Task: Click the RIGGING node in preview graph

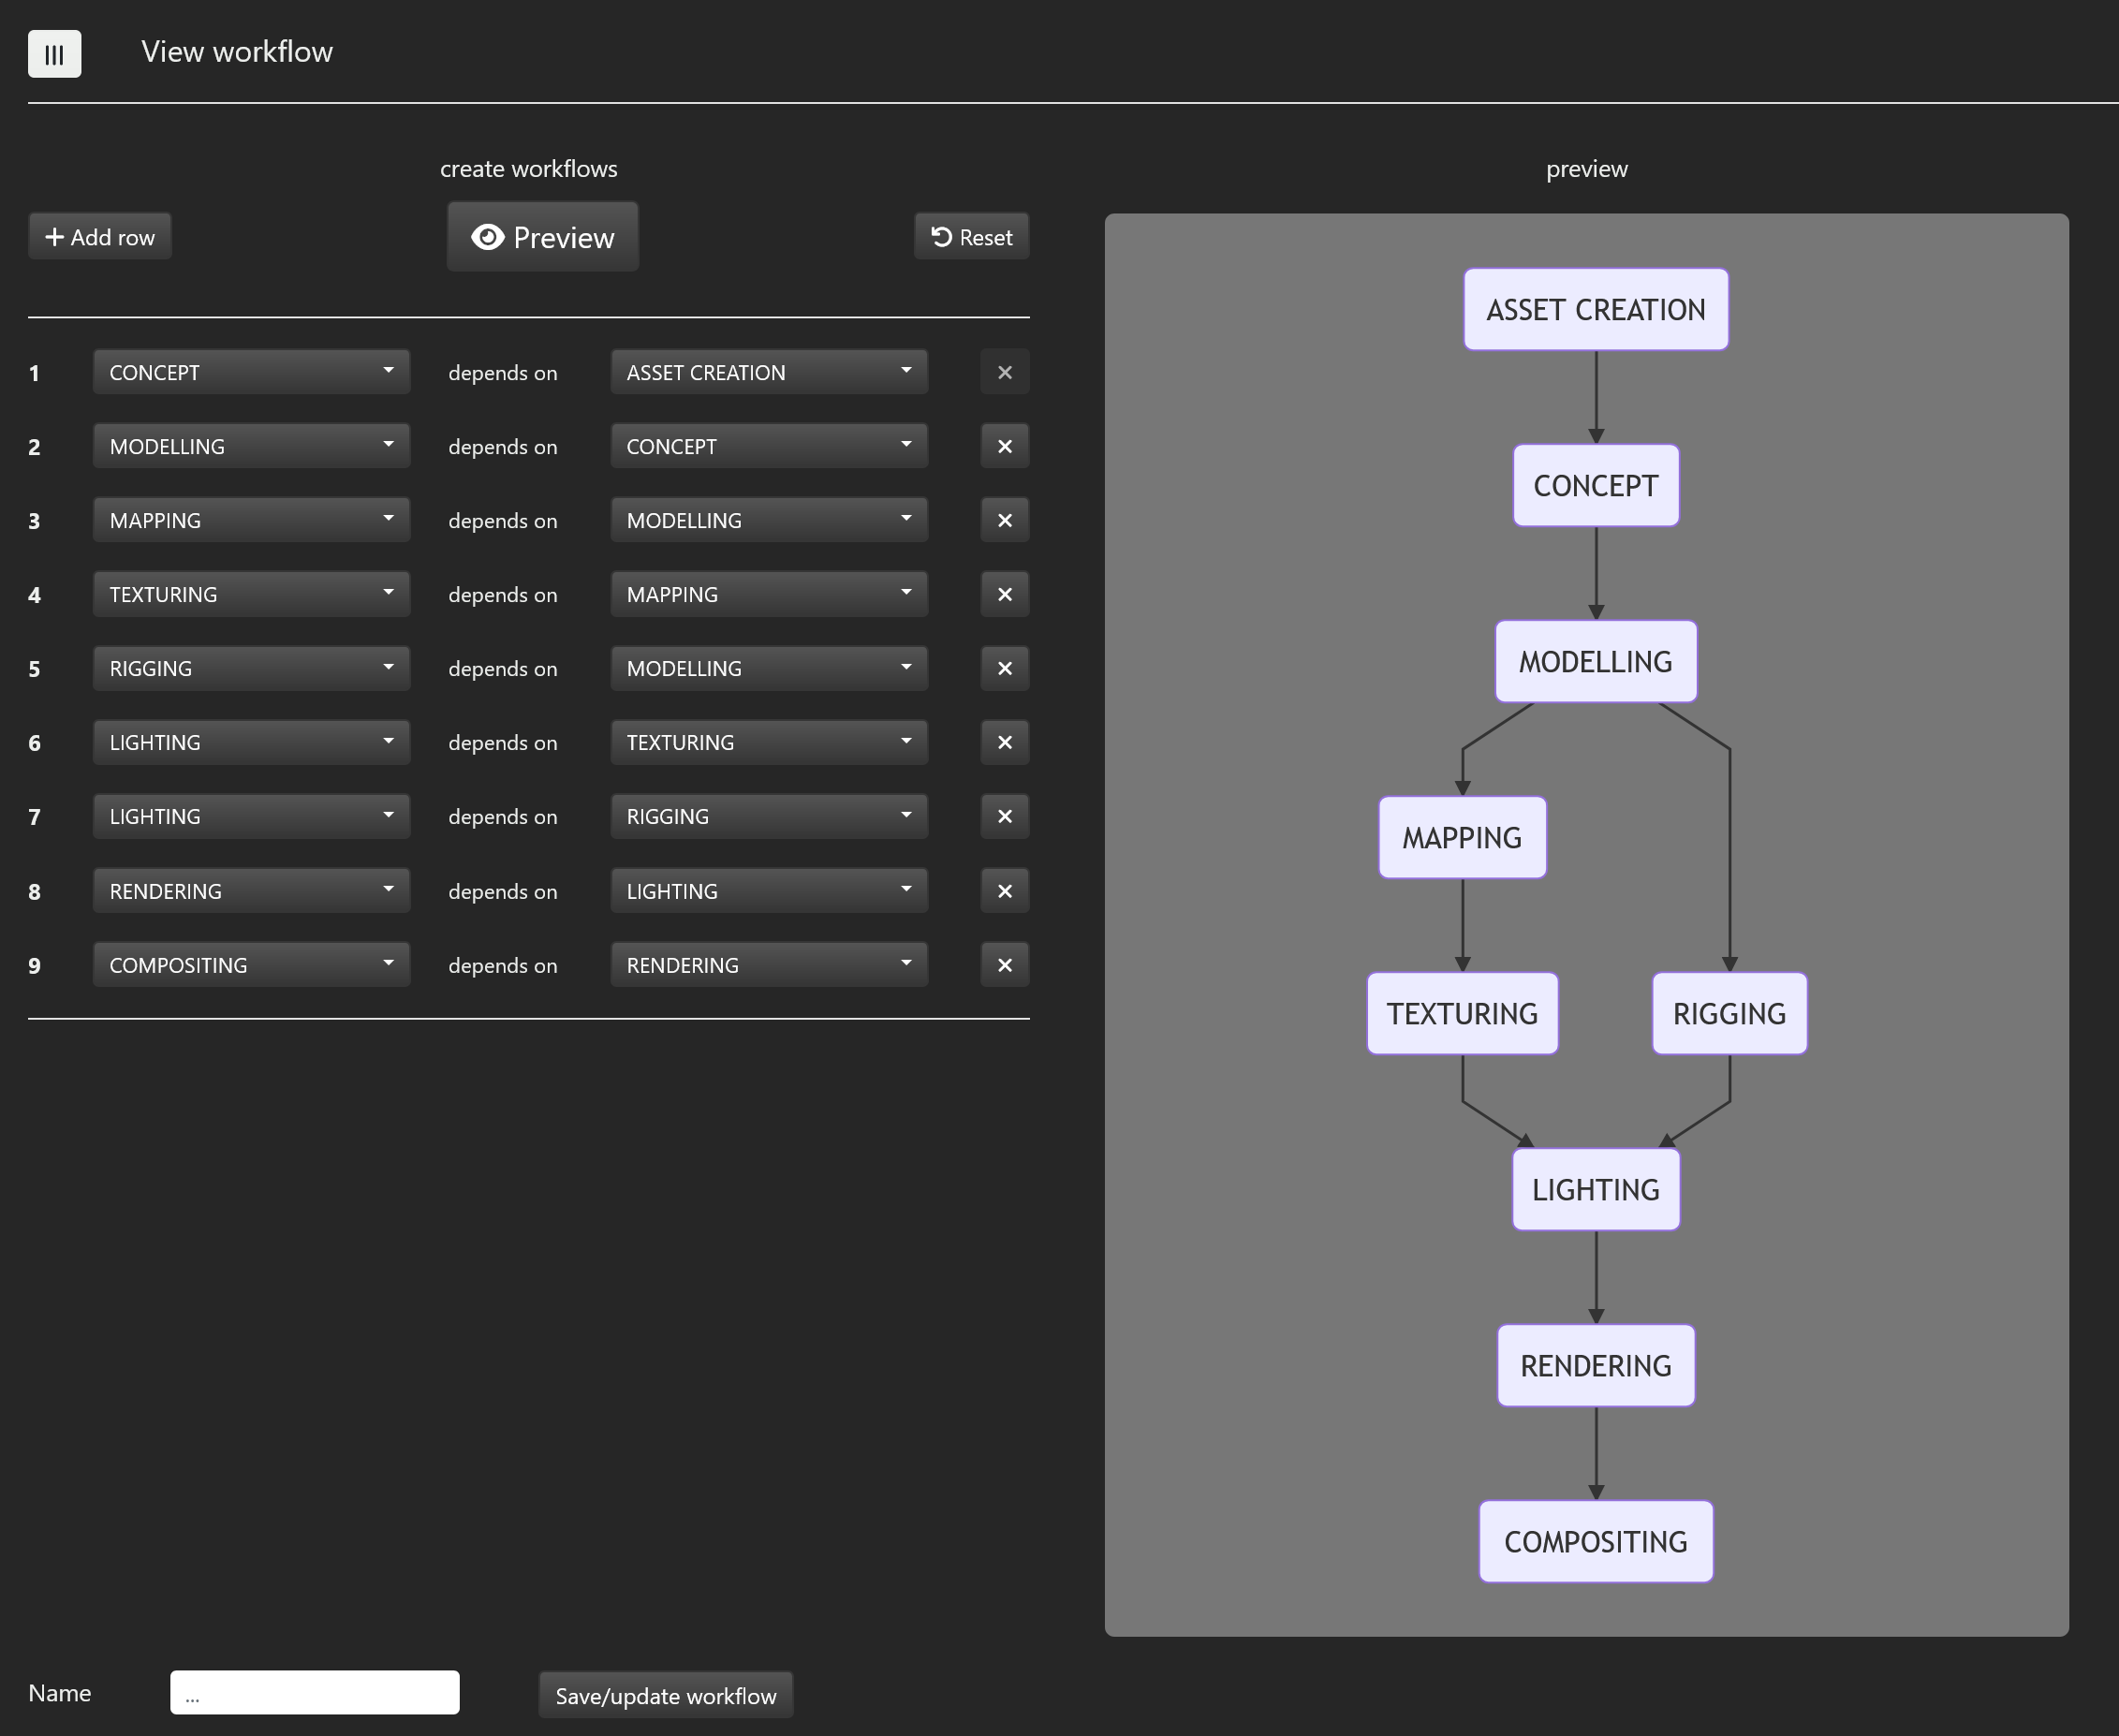Action: coord(1728,1014)
